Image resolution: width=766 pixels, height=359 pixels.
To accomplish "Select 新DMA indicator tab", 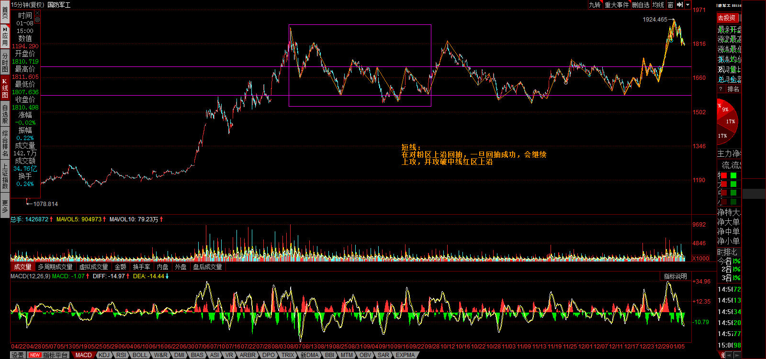I will tap(309, 355).
